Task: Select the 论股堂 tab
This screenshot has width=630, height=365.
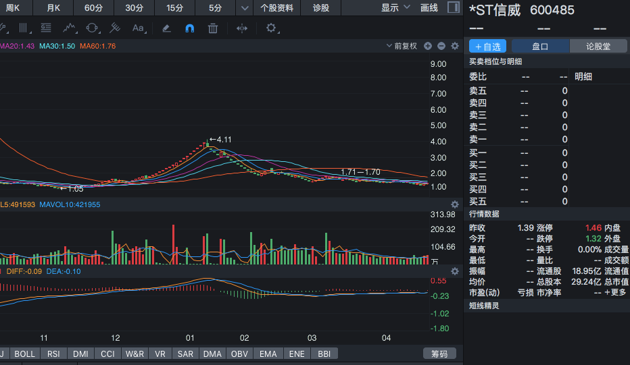Action: tap(598, 46)
